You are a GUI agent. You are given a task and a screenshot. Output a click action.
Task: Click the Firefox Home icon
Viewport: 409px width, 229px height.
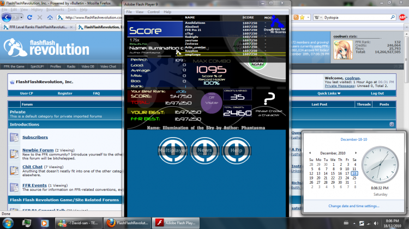pos(50,17)
